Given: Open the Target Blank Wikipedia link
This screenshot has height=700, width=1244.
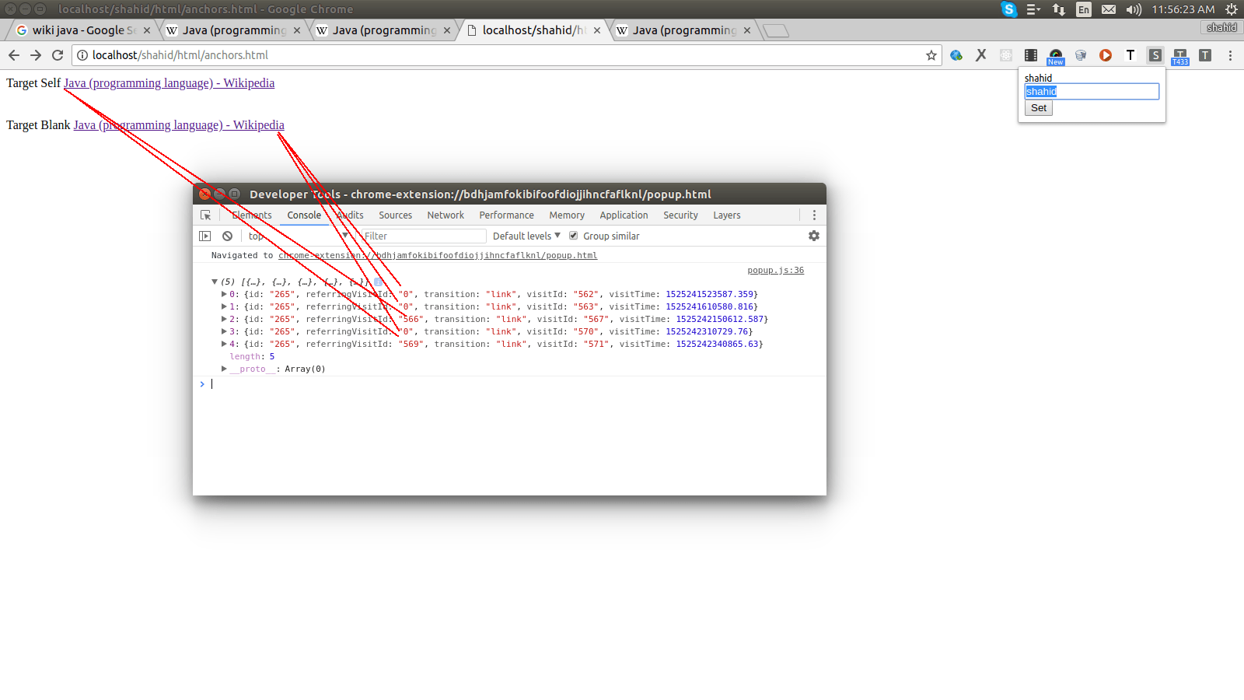Looking at the screenshot, I should pos(179,124).
